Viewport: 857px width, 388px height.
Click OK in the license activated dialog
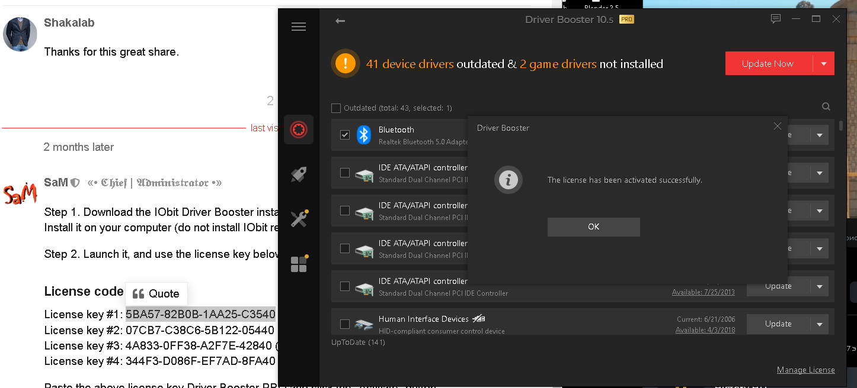pos(593,227)
